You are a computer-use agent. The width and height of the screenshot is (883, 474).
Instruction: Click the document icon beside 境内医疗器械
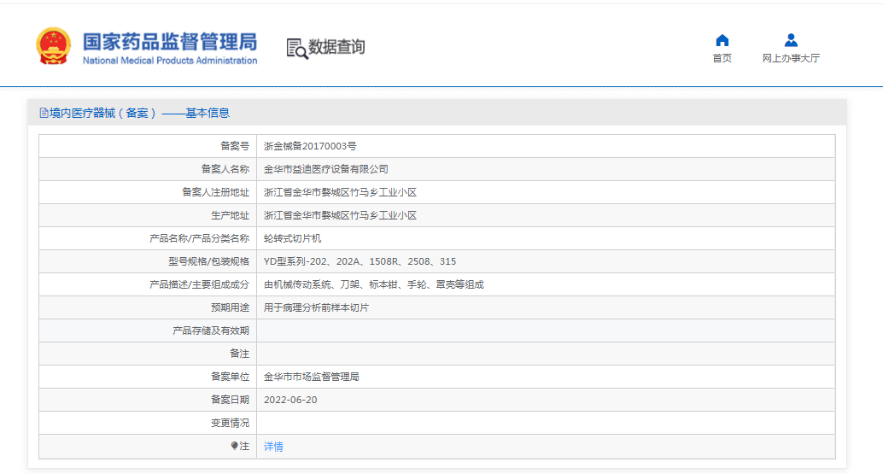click(44, 113)
